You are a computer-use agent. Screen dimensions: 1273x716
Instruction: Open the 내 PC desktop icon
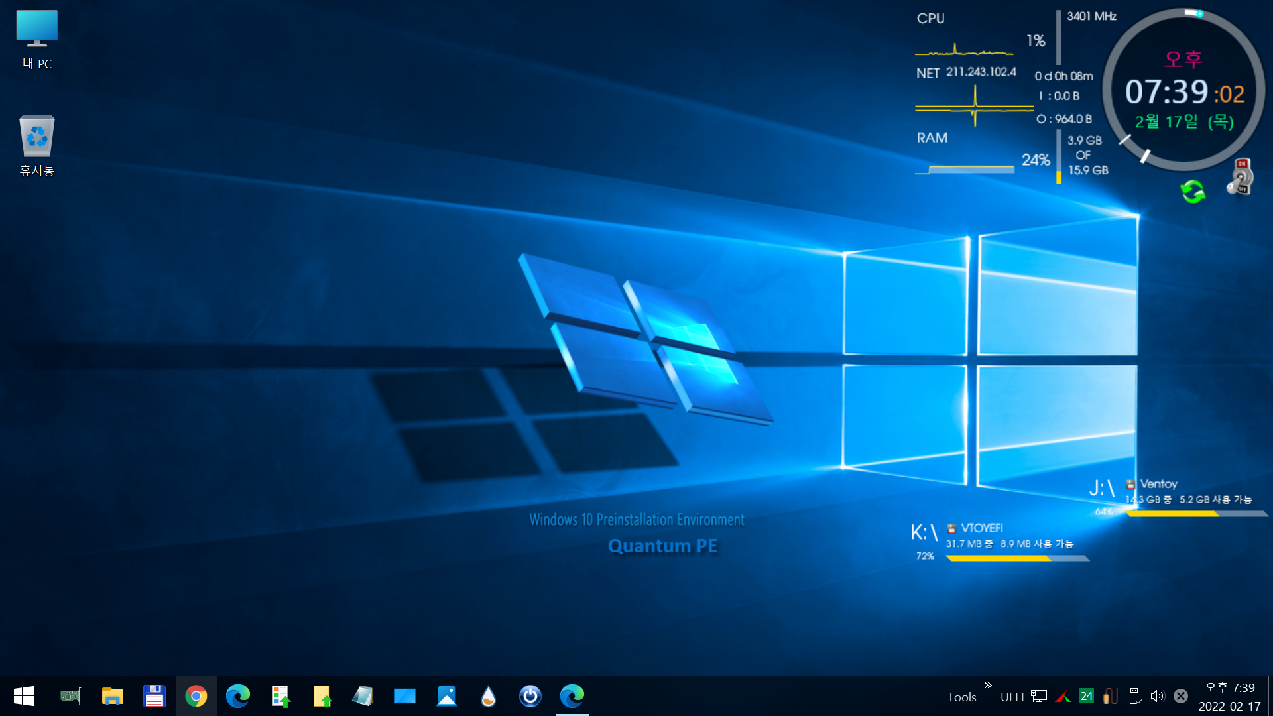tap(36, 40)
